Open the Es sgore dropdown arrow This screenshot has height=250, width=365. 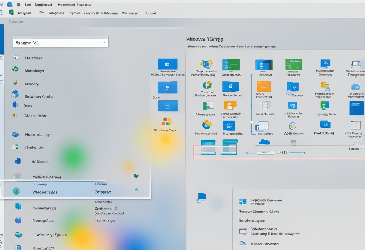pyautogui.click(x=104, y=43)
